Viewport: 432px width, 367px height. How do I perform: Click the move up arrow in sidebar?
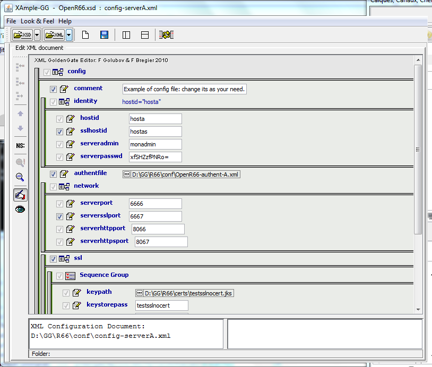20,113
